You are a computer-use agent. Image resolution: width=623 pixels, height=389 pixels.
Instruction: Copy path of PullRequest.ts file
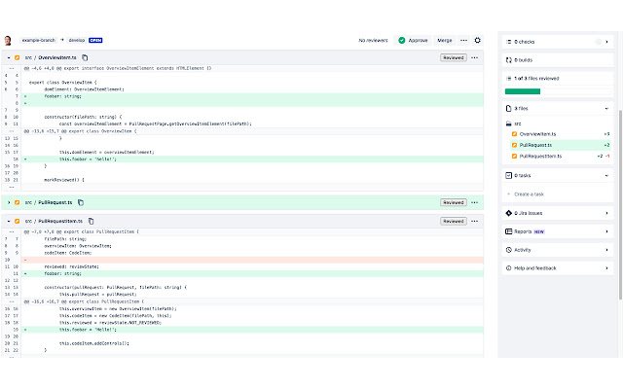point(81,202)
